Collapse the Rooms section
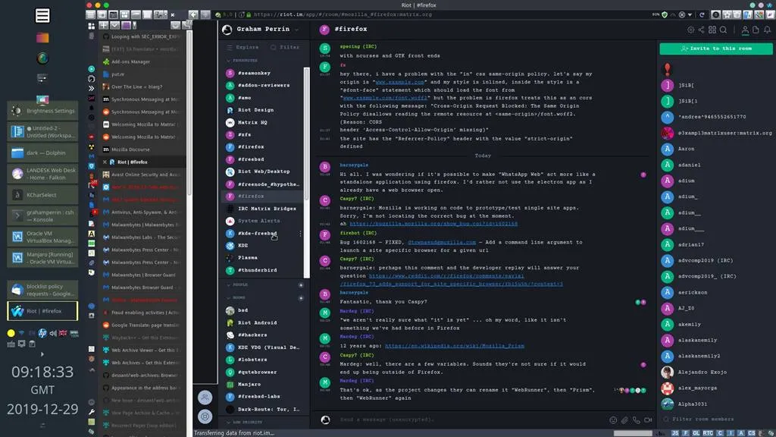776x437 pixels. coord(236,297)
